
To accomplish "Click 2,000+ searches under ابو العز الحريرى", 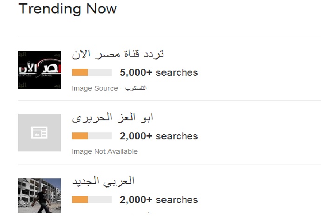I will [x=159, y=136].
